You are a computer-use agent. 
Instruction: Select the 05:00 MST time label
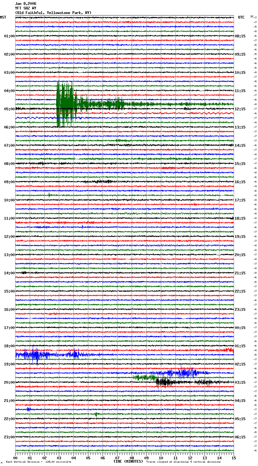9,109
